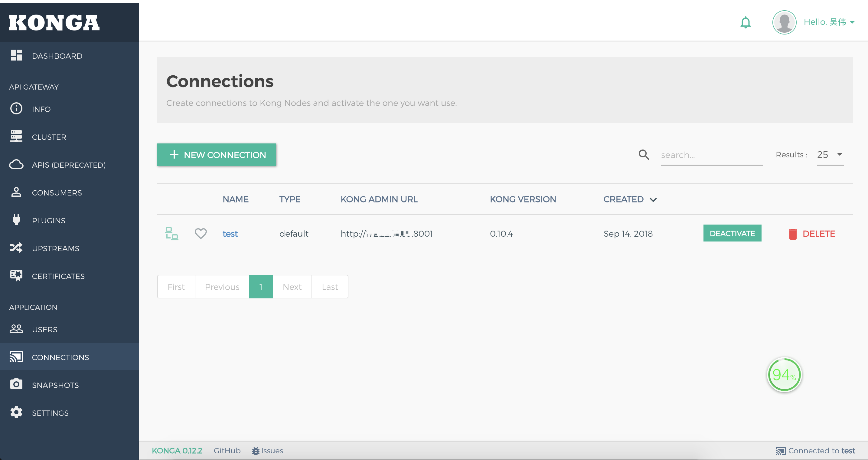868x460 pixels.
Task: Click the network node icon beside test
Action: [x=171, y=233]
